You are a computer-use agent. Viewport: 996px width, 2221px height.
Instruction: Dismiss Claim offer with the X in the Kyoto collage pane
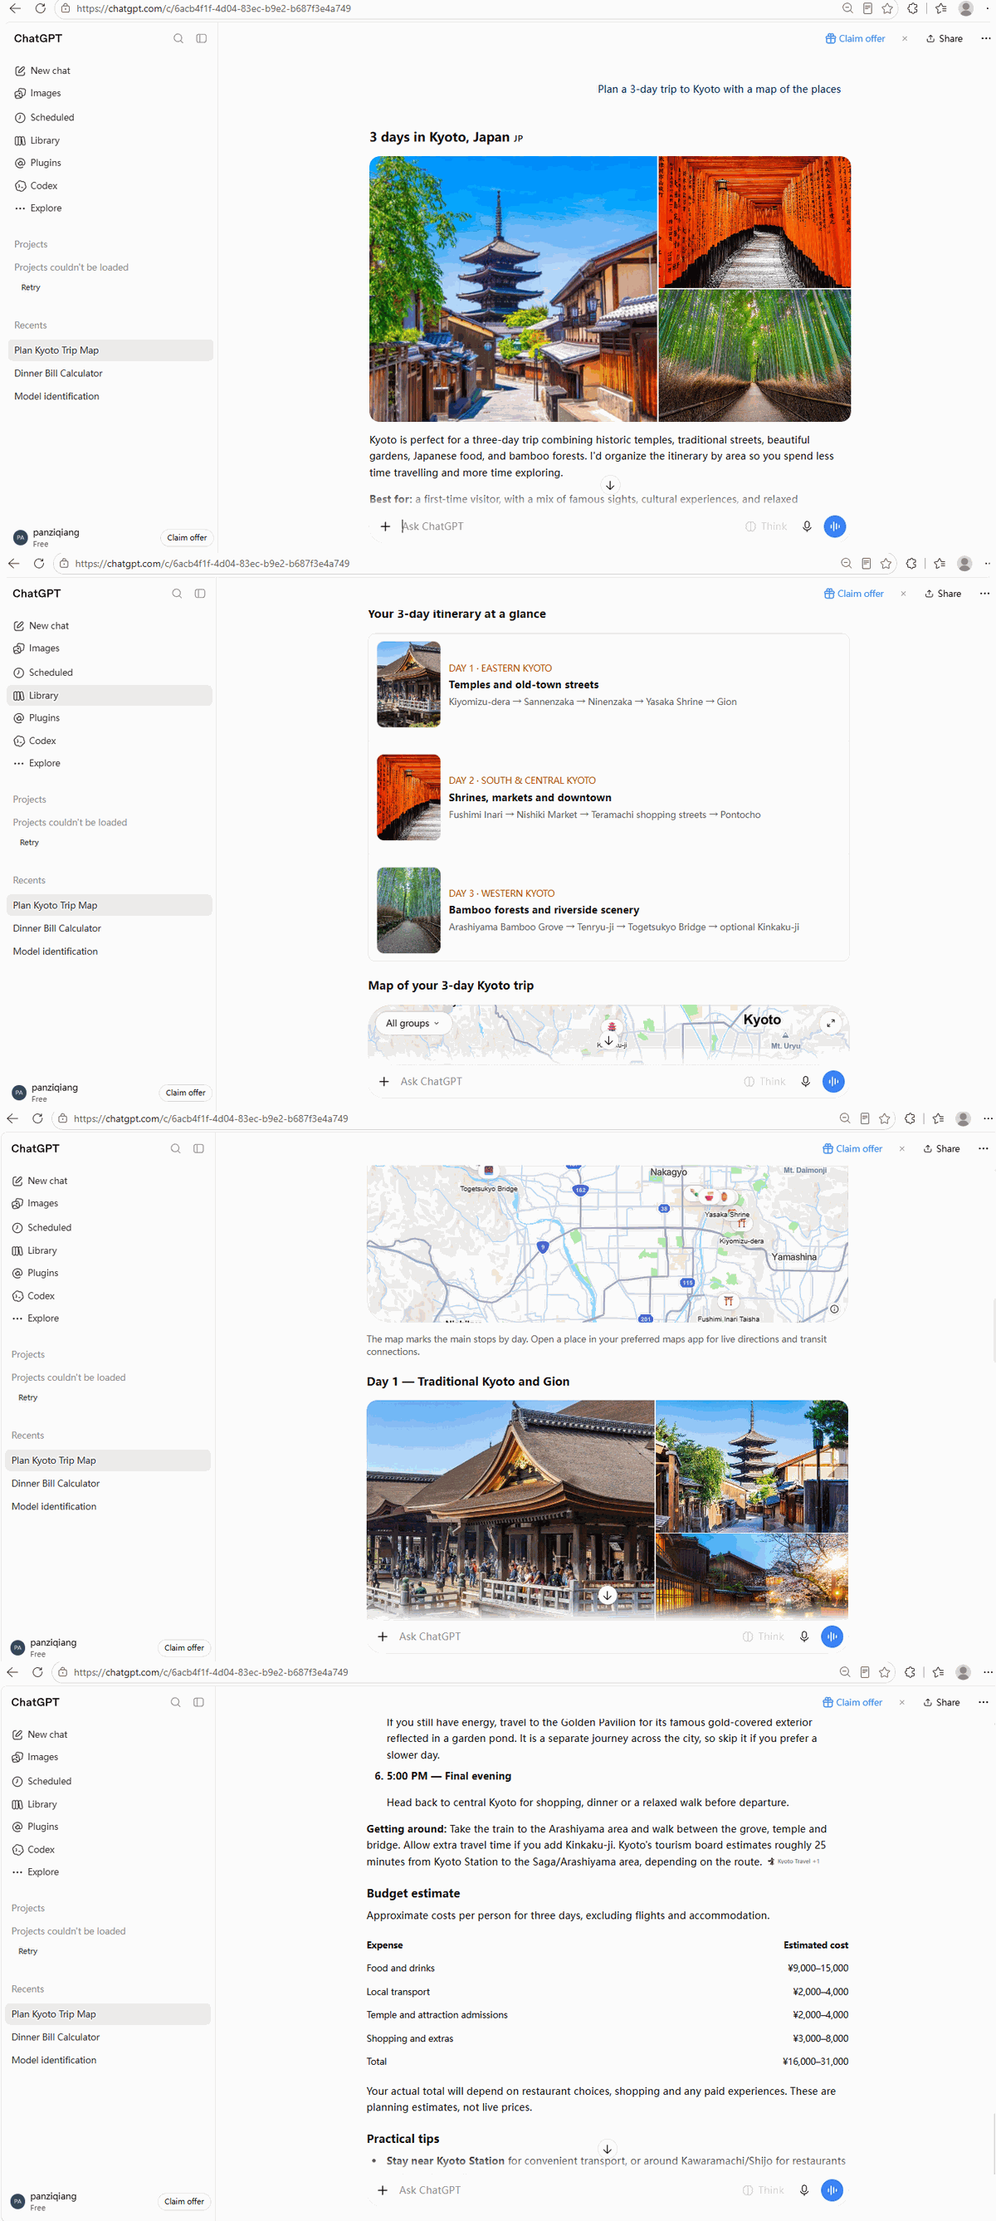[x=904, y=39]
